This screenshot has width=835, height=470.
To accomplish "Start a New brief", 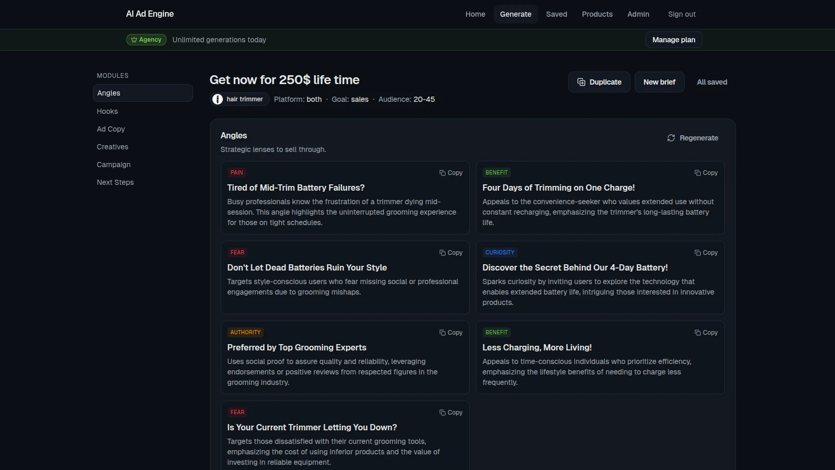I will pyautogui.click(x=659, y=82).
